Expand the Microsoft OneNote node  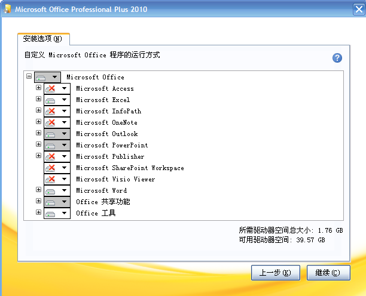38,122
